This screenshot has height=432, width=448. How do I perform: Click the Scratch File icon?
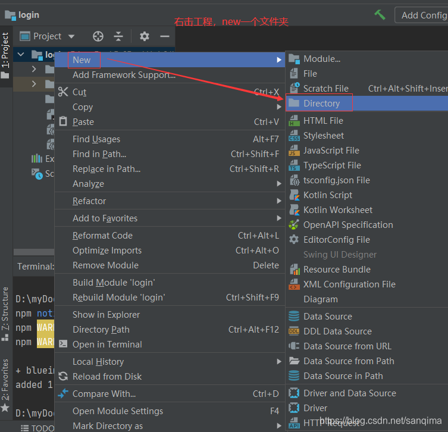(x=294, y=88)
